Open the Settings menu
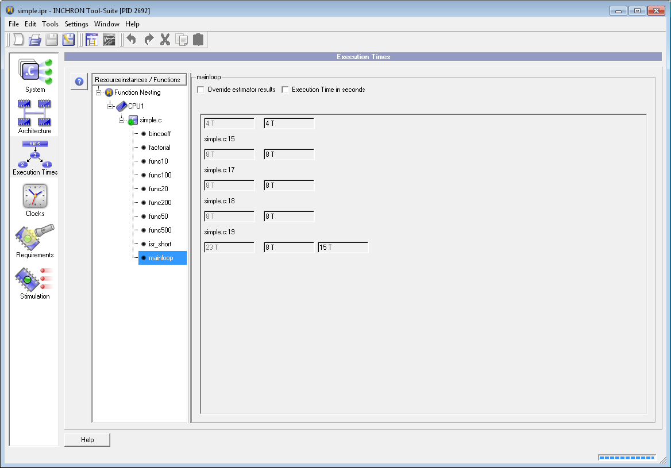671x468 pixels. [76, 24]
